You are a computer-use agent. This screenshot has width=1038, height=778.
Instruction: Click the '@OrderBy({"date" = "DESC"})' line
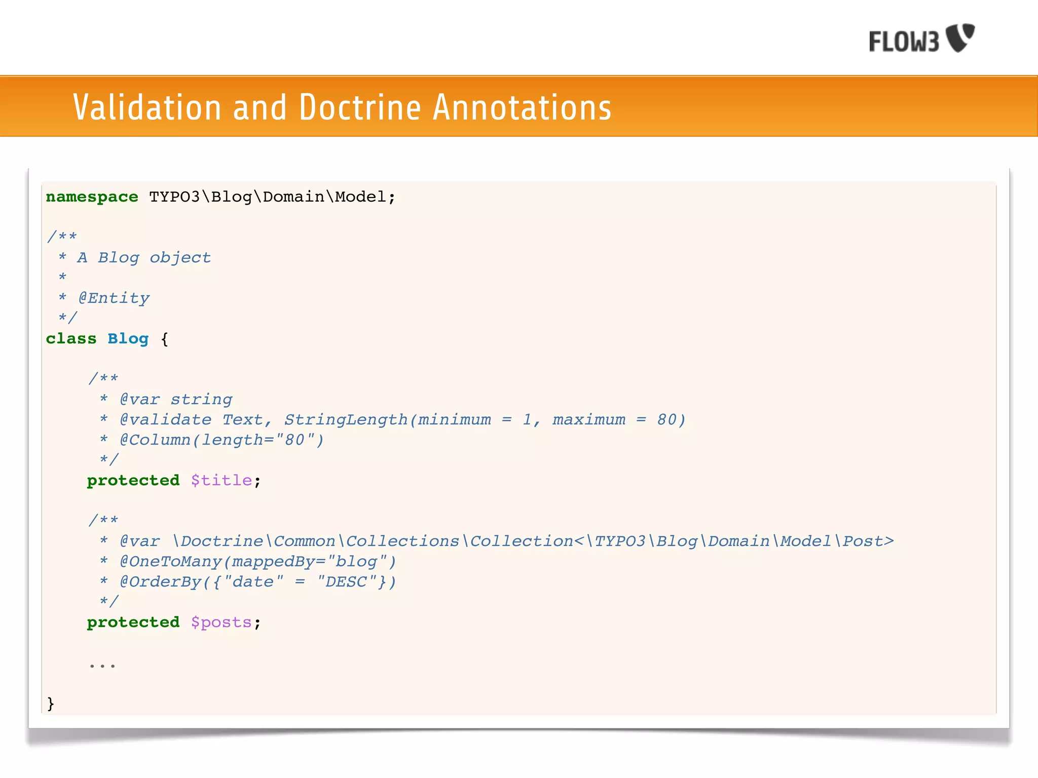(248, 581)
